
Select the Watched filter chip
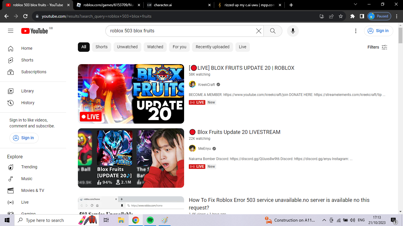(x=155, y=47)
